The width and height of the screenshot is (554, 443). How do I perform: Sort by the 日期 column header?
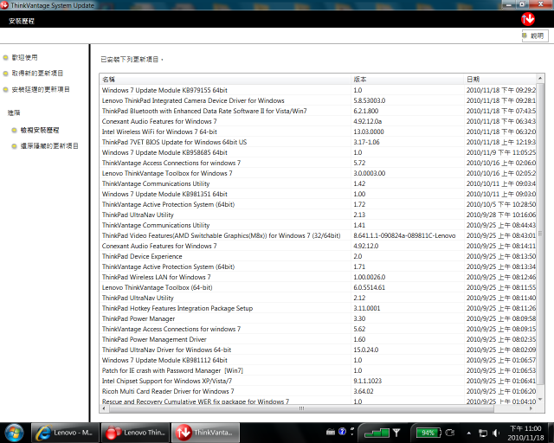coord(500,79)
